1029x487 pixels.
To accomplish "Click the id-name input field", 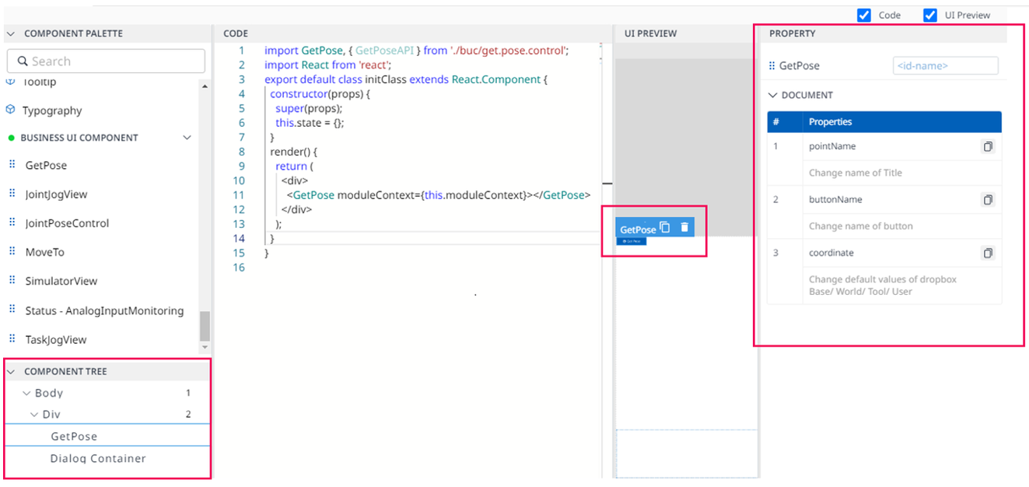I will [945, 66].
